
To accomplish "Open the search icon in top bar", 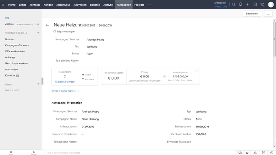I will 234,4.
